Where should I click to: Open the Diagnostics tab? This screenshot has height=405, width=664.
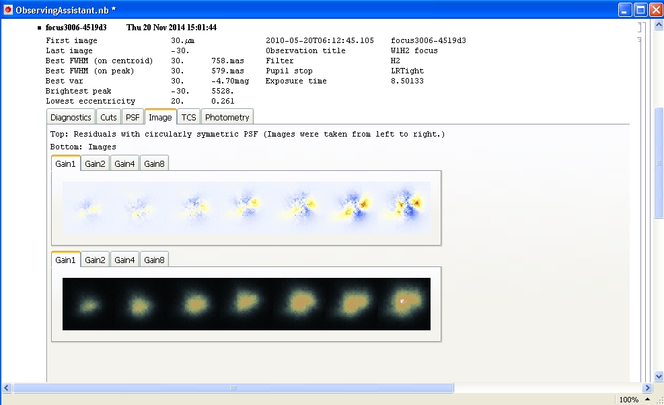point(71,117)
